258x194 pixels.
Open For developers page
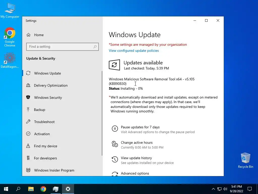coord(45,158)
